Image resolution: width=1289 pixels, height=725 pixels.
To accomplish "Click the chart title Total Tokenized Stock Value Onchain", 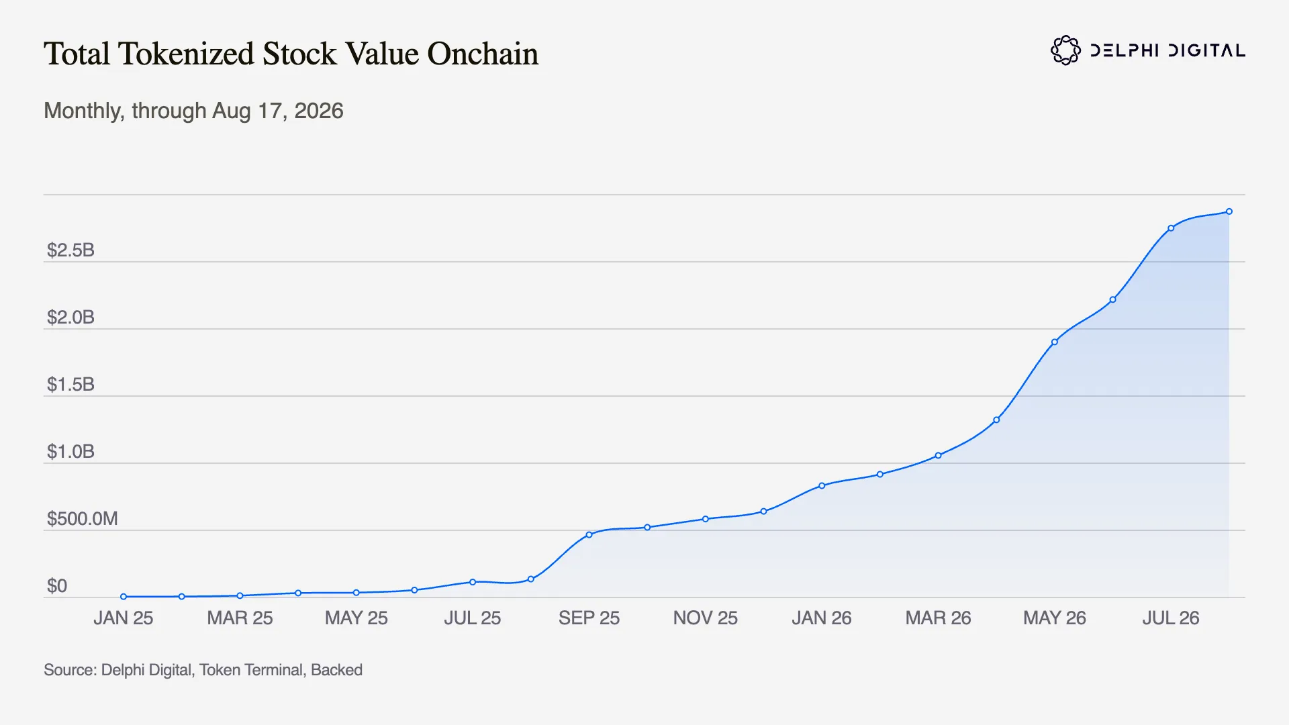I will point(291,54).
